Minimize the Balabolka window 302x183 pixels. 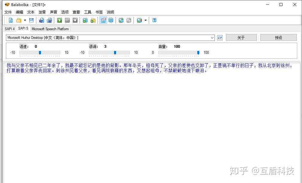(268, 4)
